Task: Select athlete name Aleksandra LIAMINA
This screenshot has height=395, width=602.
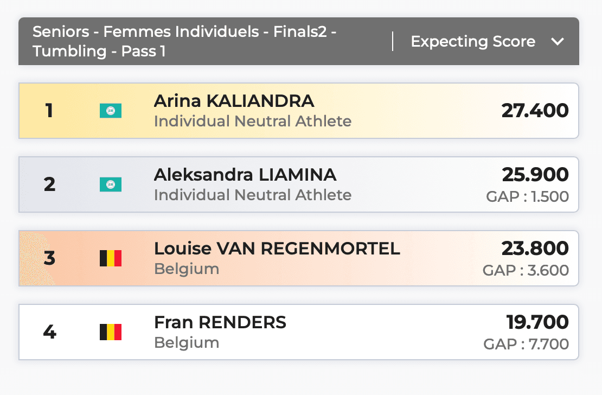Action: pos(245,175)
